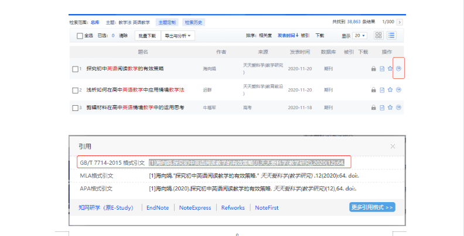
Task: Click date 2020-11-18 in row 3
Action: pos(300,107)
